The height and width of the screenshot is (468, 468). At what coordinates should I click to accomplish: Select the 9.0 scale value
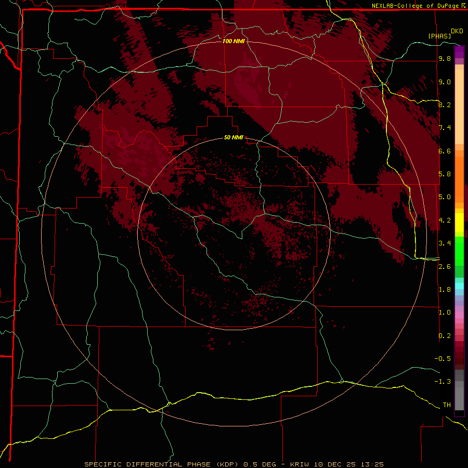point(445,82)
